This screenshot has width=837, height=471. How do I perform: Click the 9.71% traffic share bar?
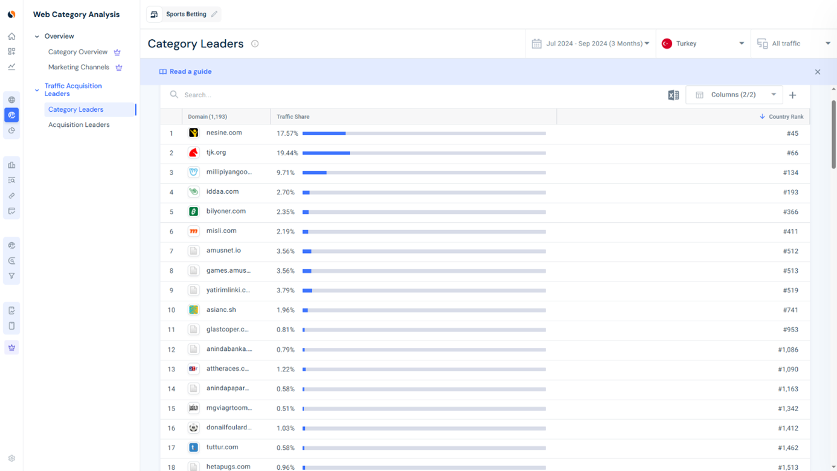coord(424,173)
